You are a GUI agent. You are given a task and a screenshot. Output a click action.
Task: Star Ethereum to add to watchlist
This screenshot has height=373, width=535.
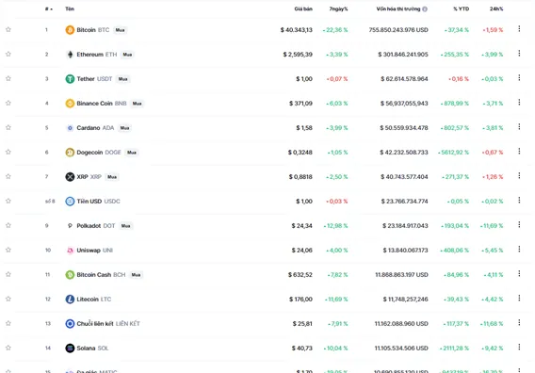8,54
